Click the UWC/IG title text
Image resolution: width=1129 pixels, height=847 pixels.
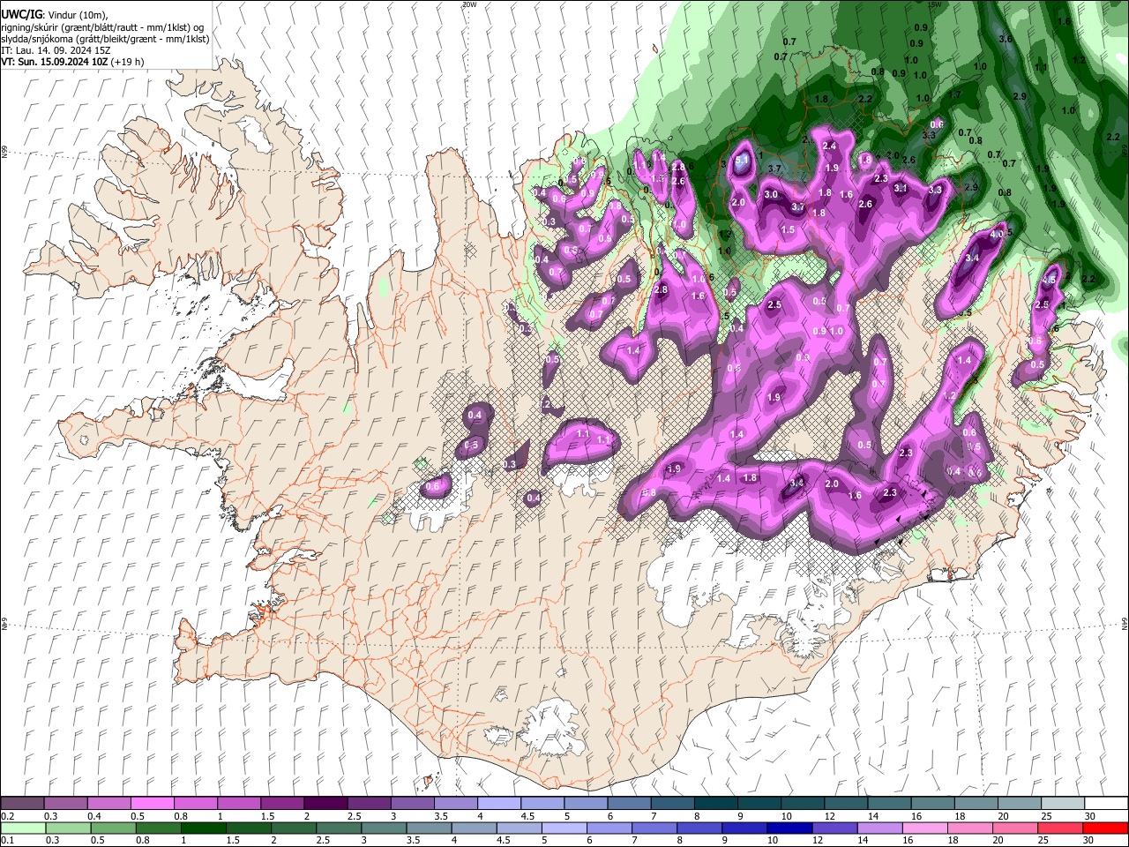(x=21, y=15)
